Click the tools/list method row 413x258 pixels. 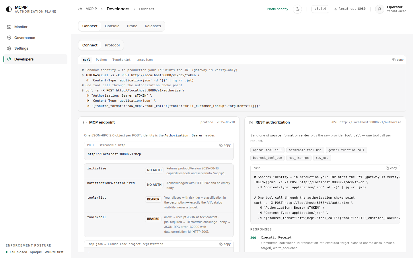pyautogui.click(x=159, y=202)
